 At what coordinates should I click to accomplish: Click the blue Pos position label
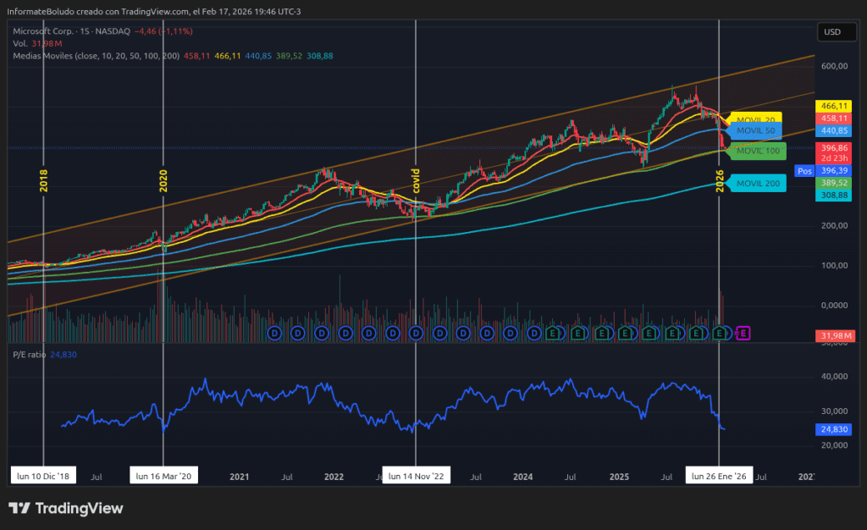coord(804,170)
